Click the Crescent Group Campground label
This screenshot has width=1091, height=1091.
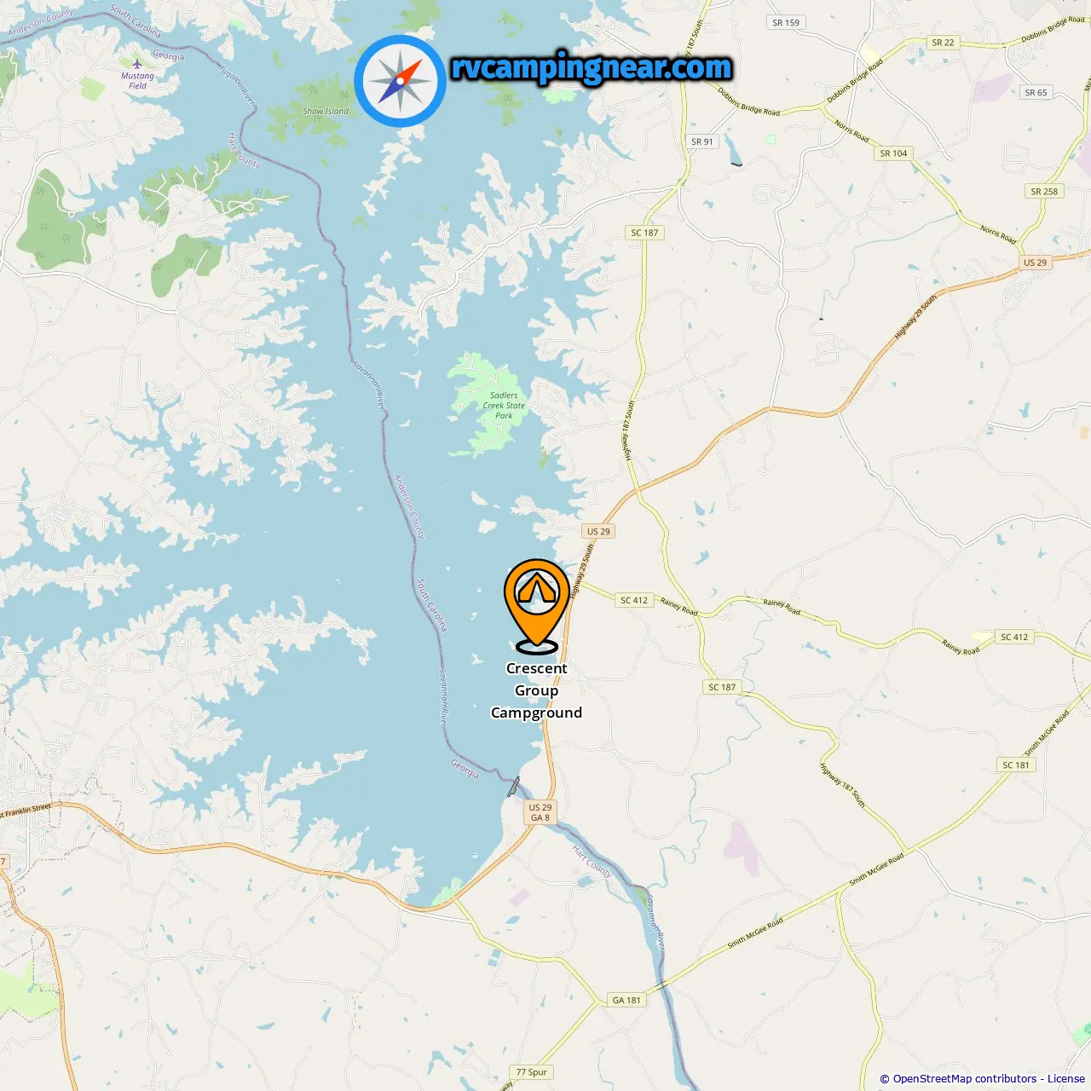coord(536,690)
